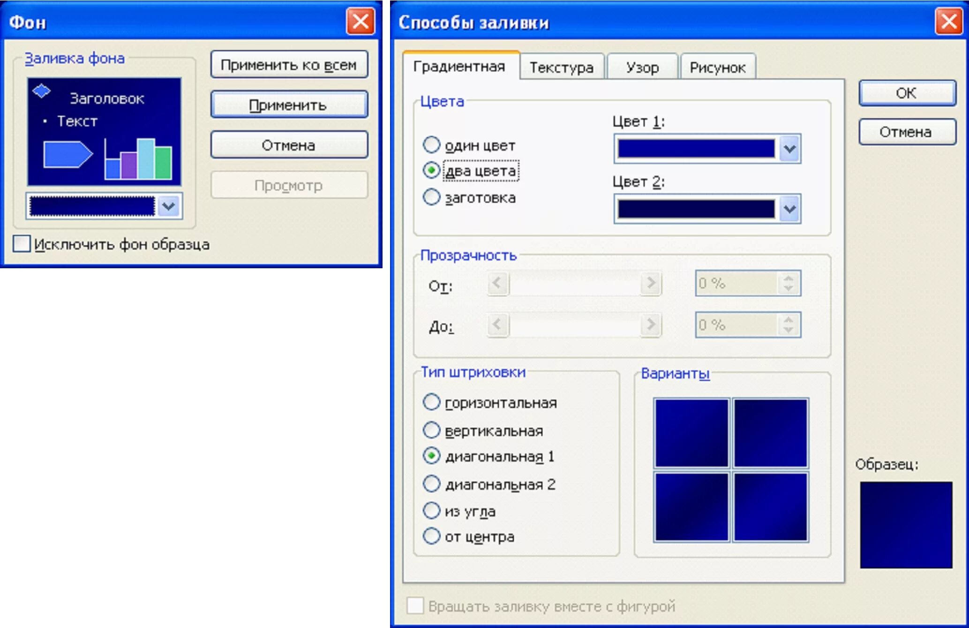Click the slide preview in Заливка фона
Image resolution: width=969 pixels, height=628 pixels.
(x=104, y=131)
